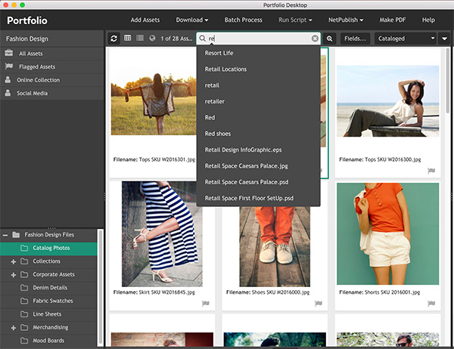Screen dimensions: 454x349
Task: Click the main gallery vertical scrollbar
Action: (x=448, y=81)
